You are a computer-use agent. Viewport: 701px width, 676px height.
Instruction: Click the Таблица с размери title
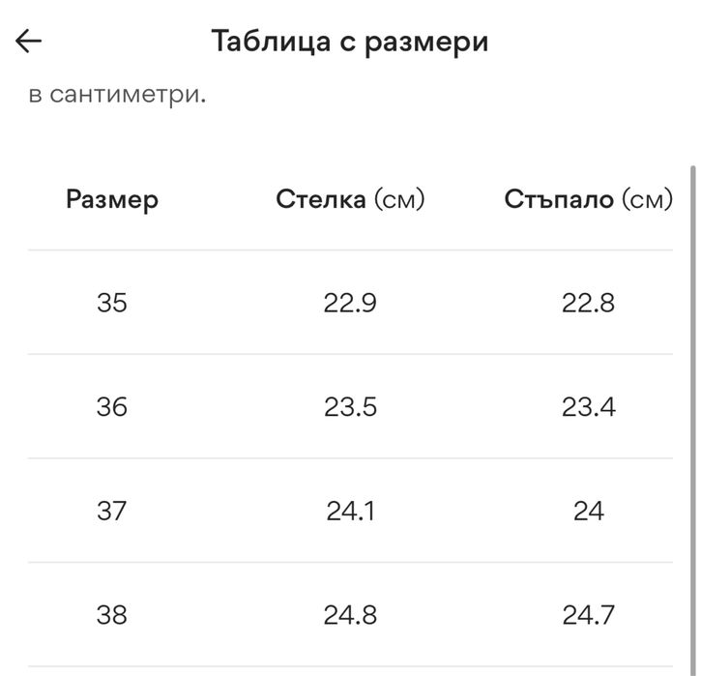point(350,42)
